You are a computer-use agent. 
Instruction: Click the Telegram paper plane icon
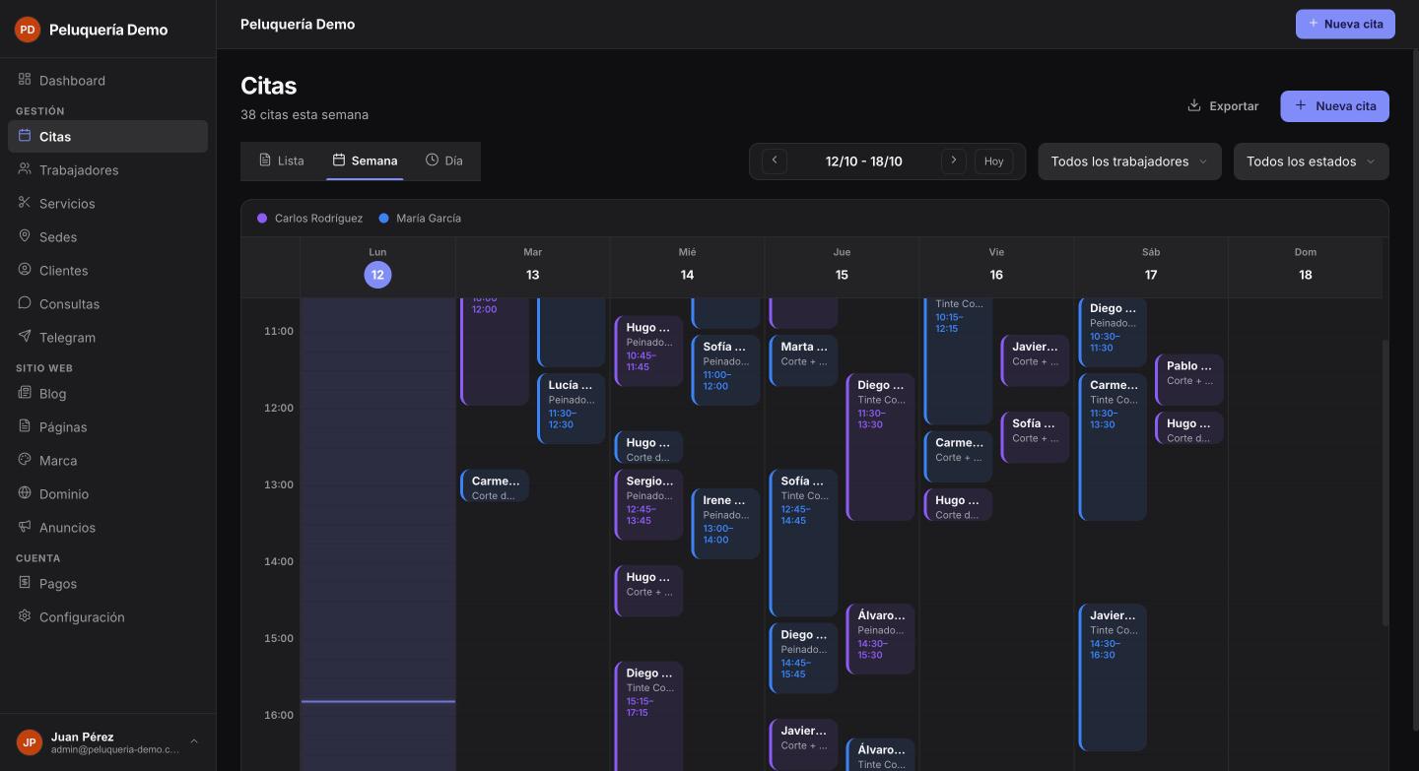click(x=25, y=337)
